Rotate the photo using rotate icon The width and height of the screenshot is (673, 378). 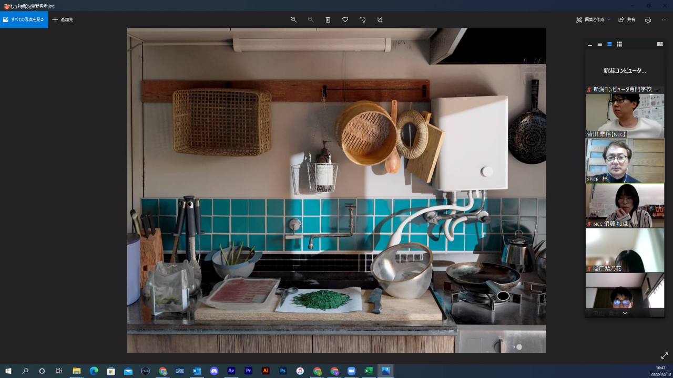362,19
